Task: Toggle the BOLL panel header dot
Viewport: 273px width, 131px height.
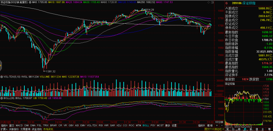Action: point(1,98)
